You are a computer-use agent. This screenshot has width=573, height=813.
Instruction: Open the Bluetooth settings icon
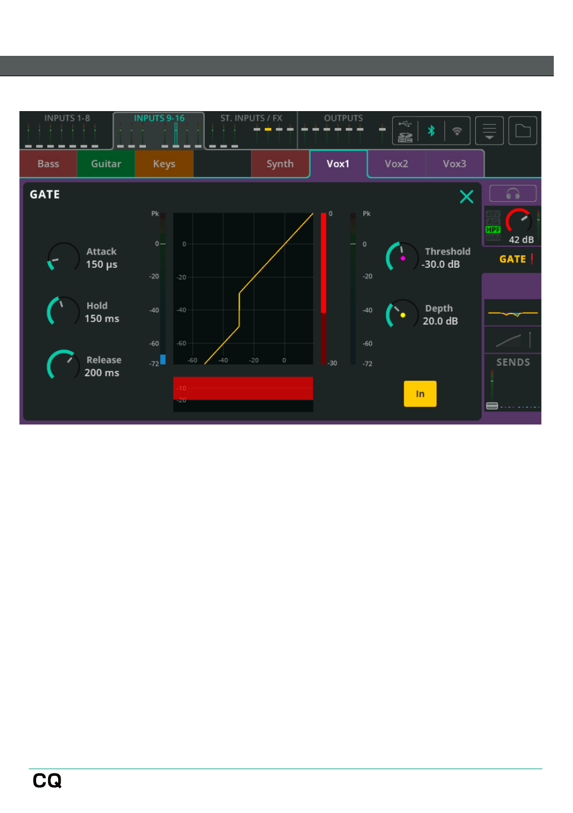click(x=431, y=131)
